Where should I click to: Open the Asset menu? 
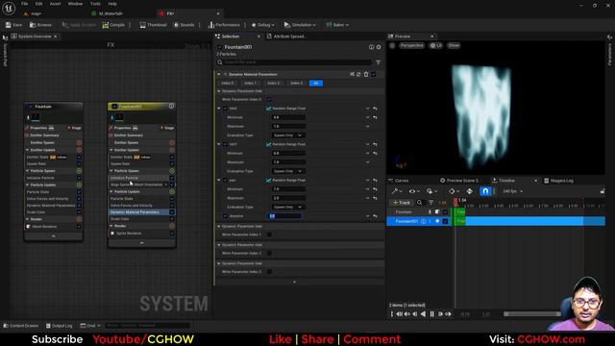[x=55, y=4]
